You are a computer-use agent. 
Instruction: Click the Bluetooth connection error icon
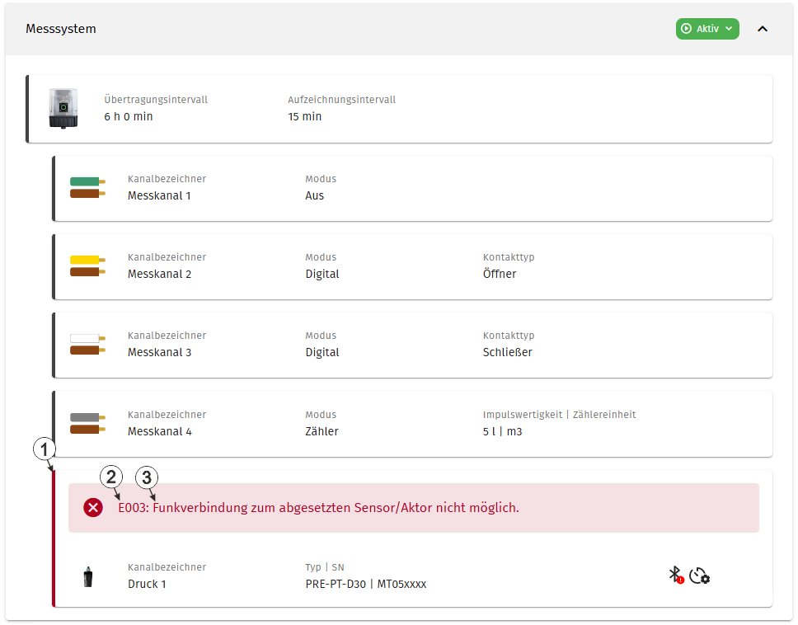point(676,576)
